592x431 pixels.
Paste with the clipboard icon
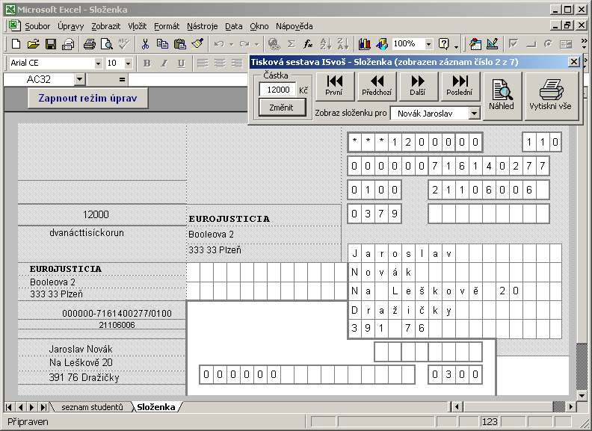point(179,44)
